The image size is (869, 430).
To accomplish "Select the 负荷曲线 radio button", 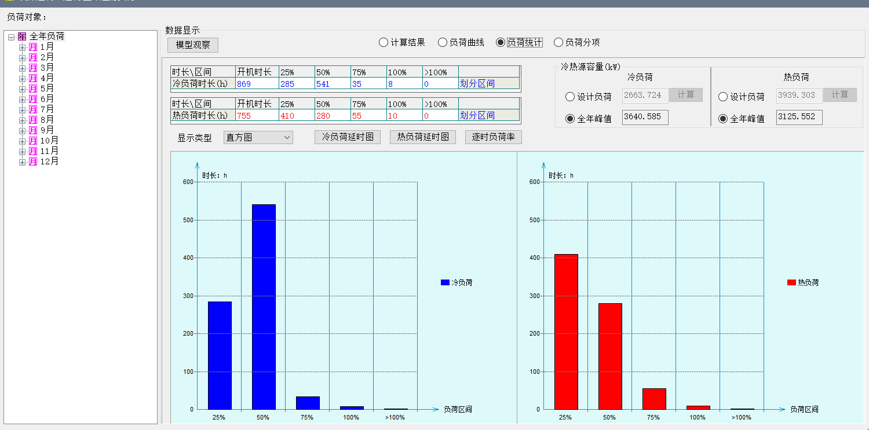I will pyautogui.click(x=443, y=42).
